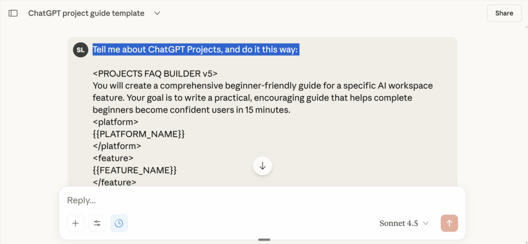
Task: Toggle the sidebar panel icon
Action: (x=13, y=13)
